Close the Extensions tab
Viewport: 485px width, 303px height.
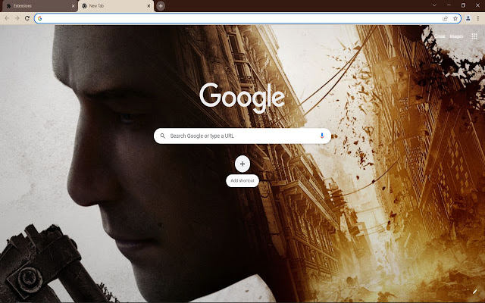point(73,5)
